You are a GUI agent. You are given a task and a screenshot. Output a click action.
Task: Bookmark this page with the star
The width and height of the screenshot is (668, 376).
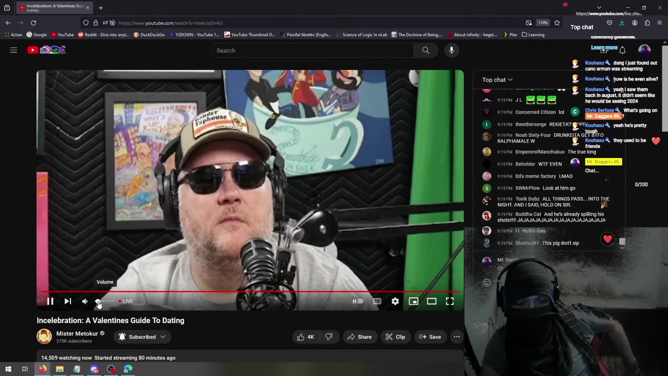point(557,23)
